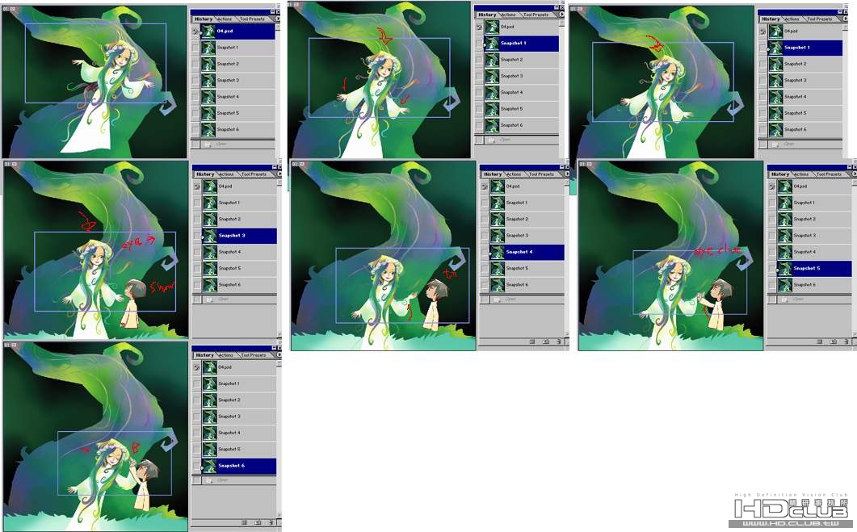Click new snapshot icon in panel with Snapshot 6 highlighted
Screen dimensions: 857x532
(x=258, y=522)
